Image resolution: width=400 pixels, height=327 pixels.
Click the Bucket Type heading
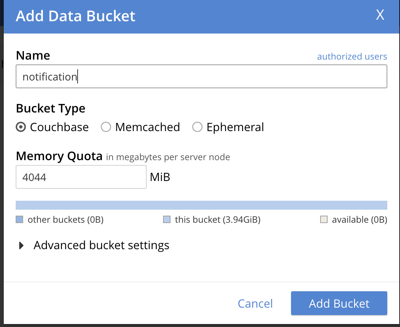click(51, 108)
